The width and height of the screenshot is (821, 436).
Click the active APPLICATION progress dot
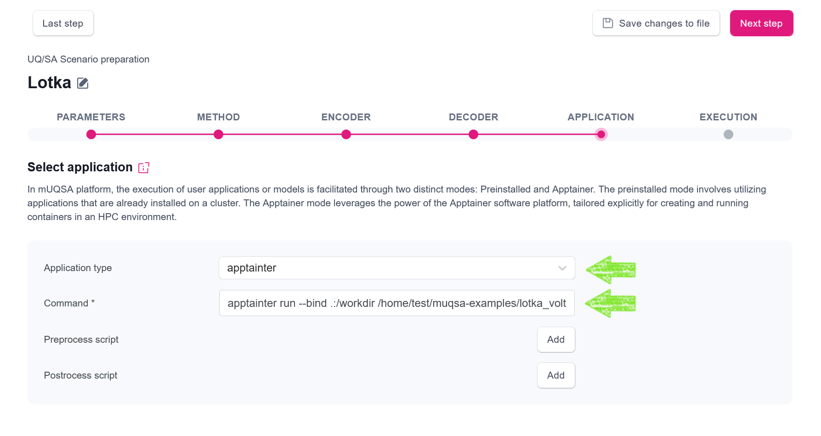[x=601, y=135]
